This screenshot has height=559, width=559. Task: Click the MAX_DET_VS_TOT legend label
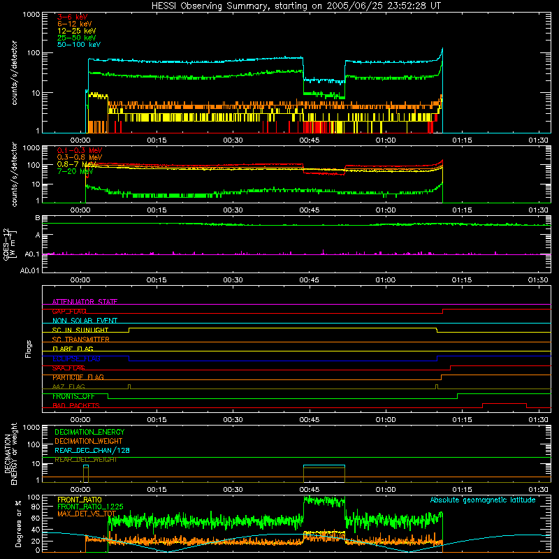(x=87, y=514)
